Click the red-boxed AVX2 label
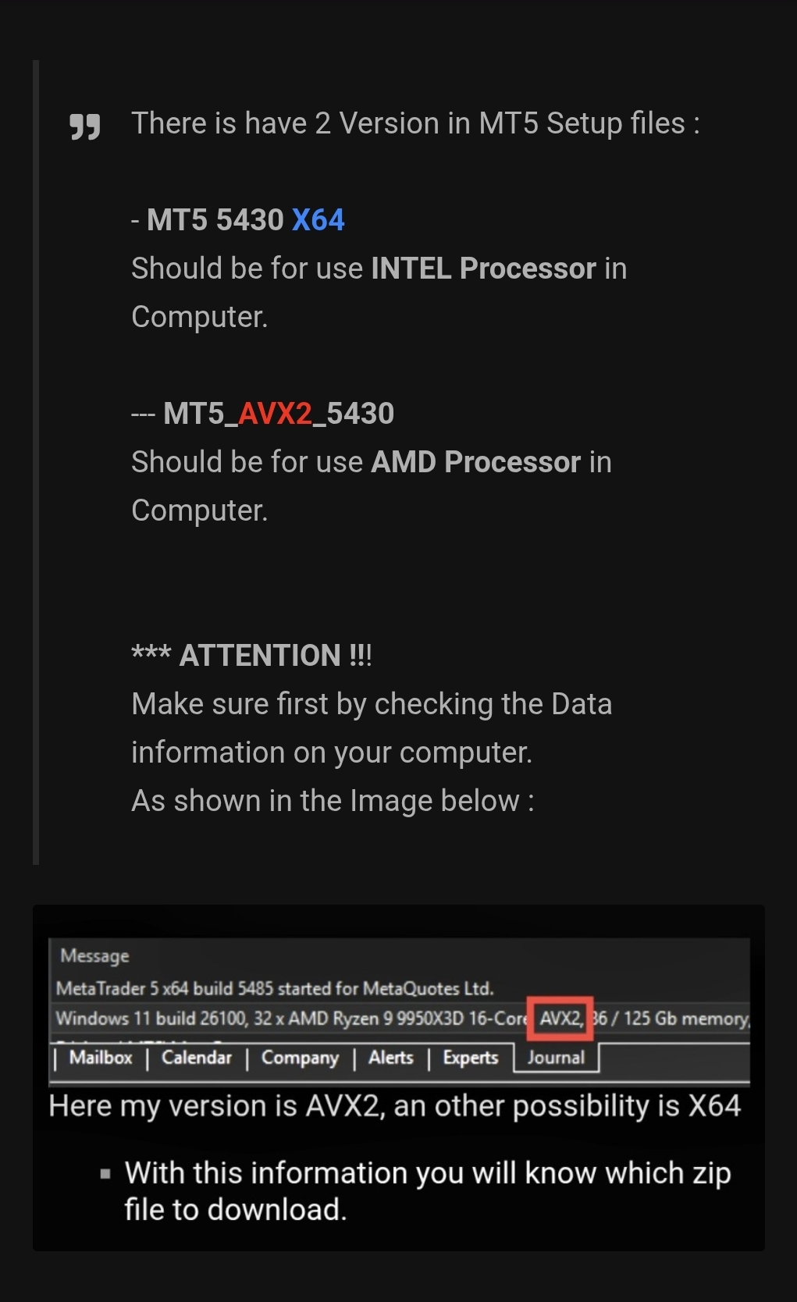This screenshot has width=797, height=1302. coord(560,1019)
